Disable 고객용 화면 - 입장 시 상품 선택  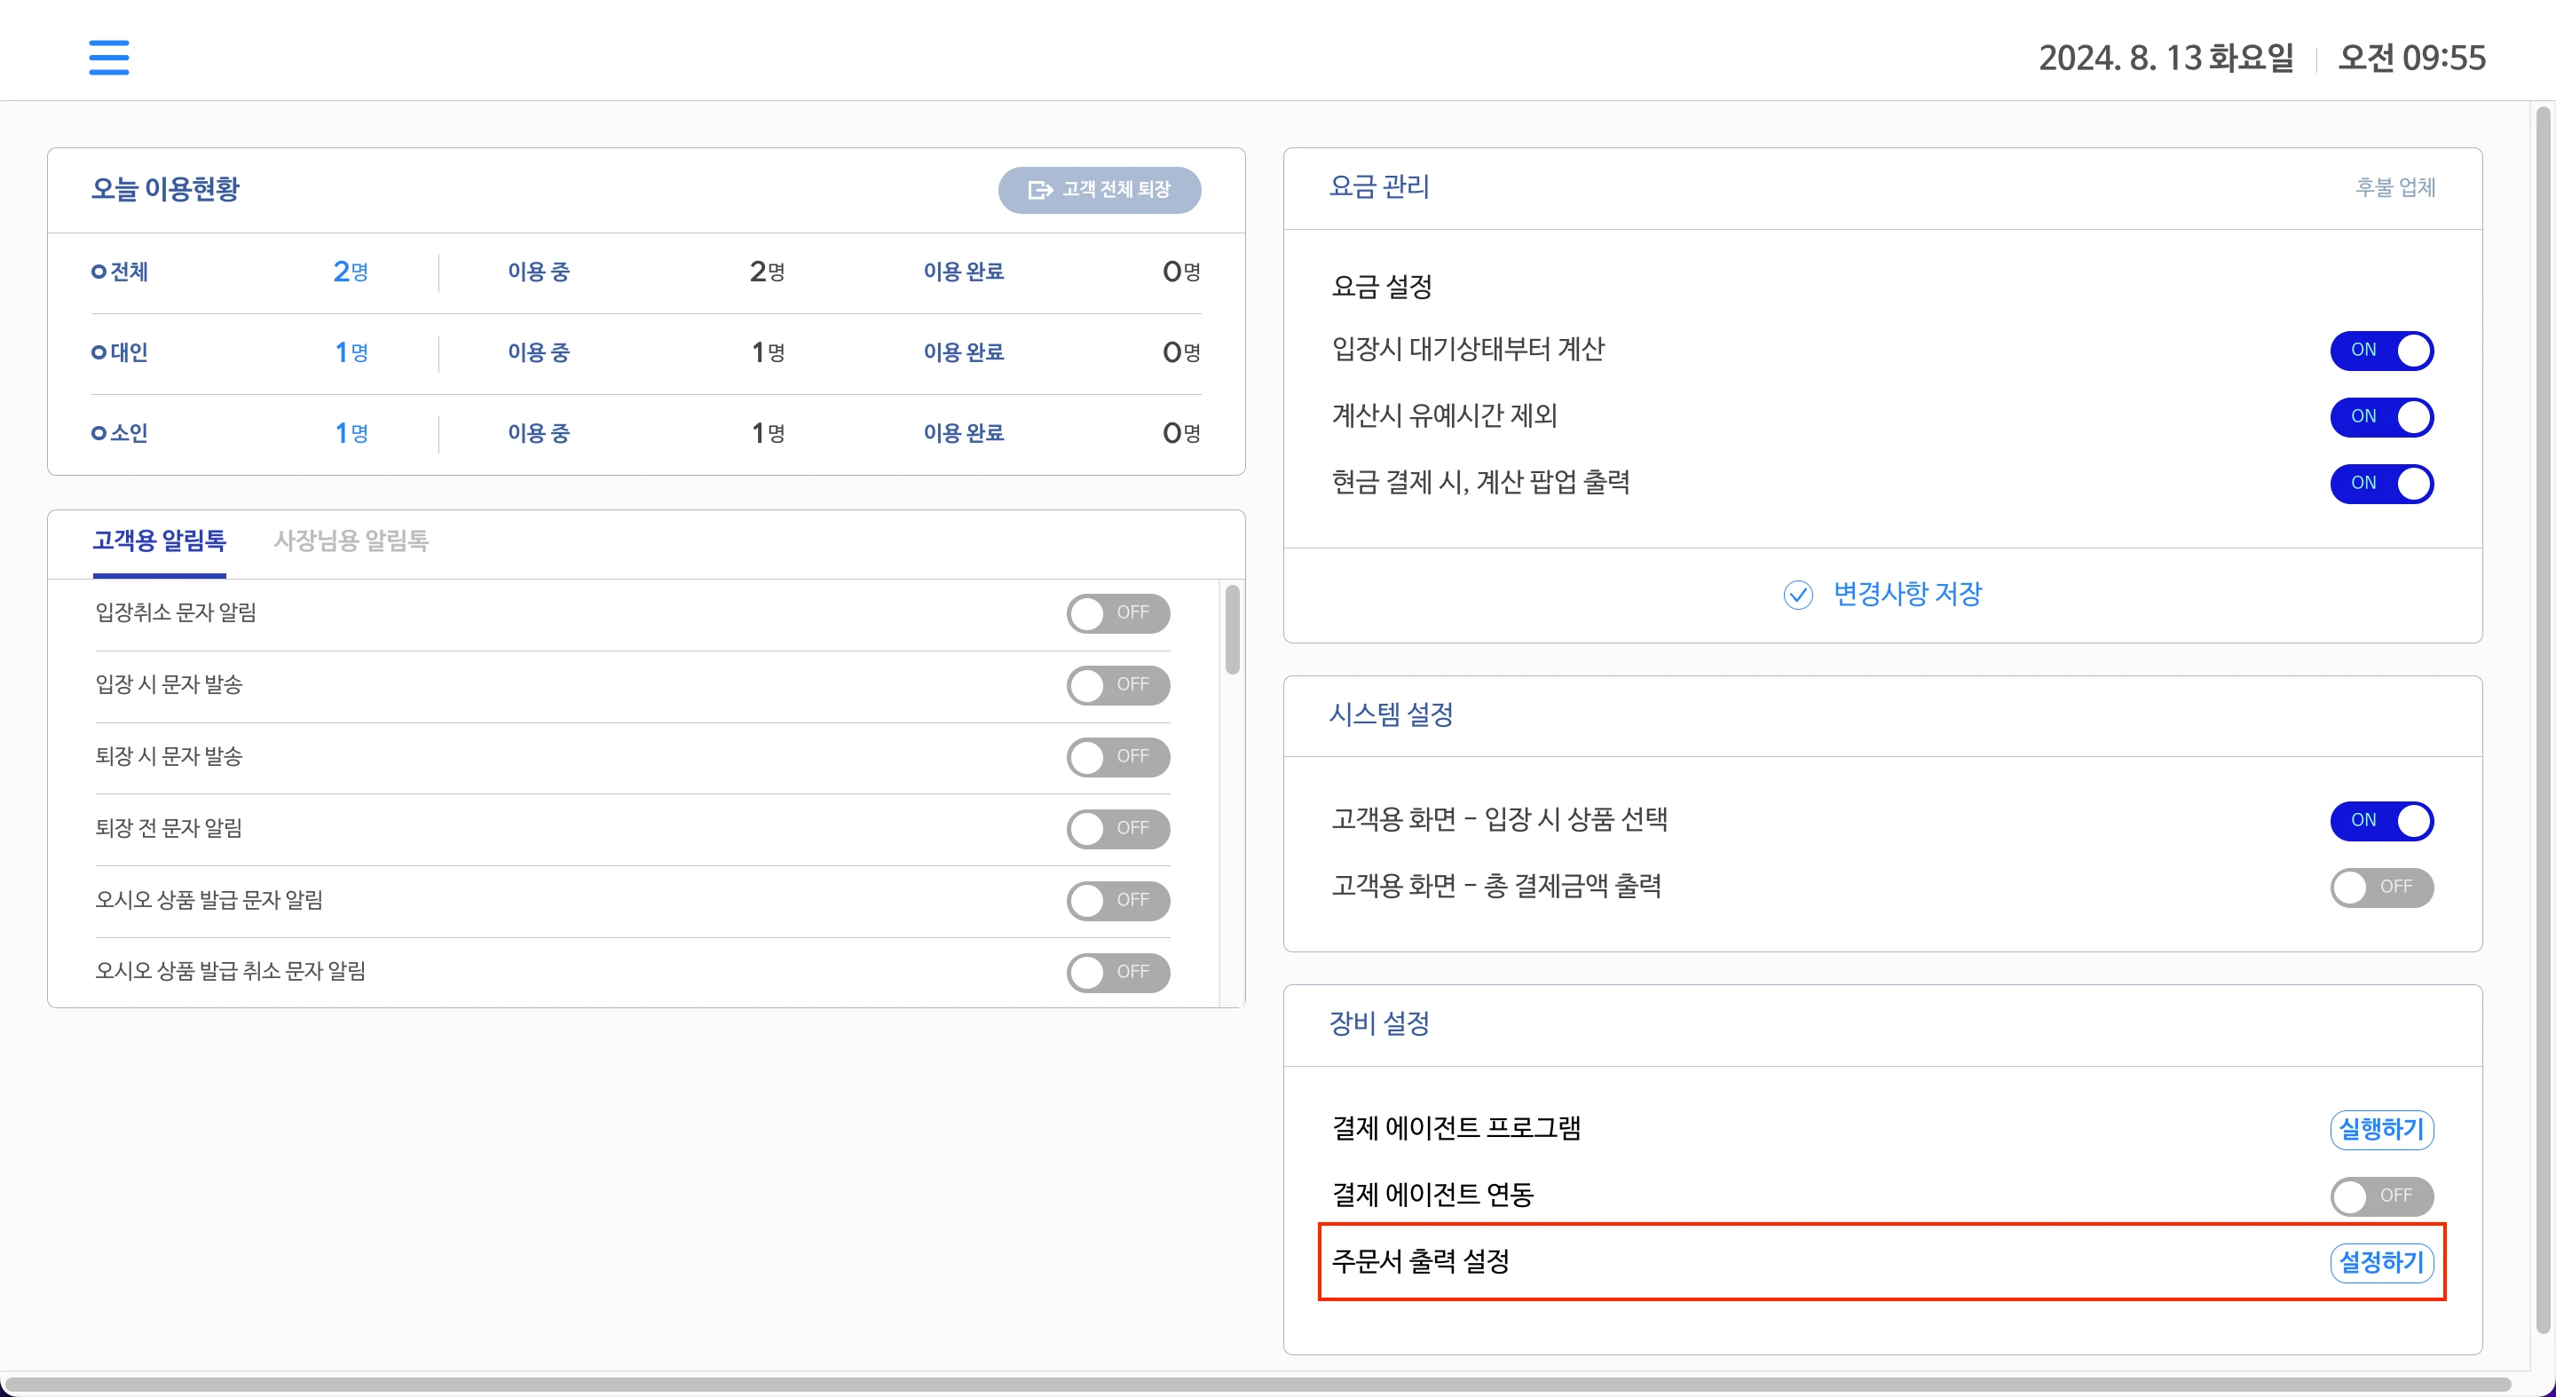2381,821
